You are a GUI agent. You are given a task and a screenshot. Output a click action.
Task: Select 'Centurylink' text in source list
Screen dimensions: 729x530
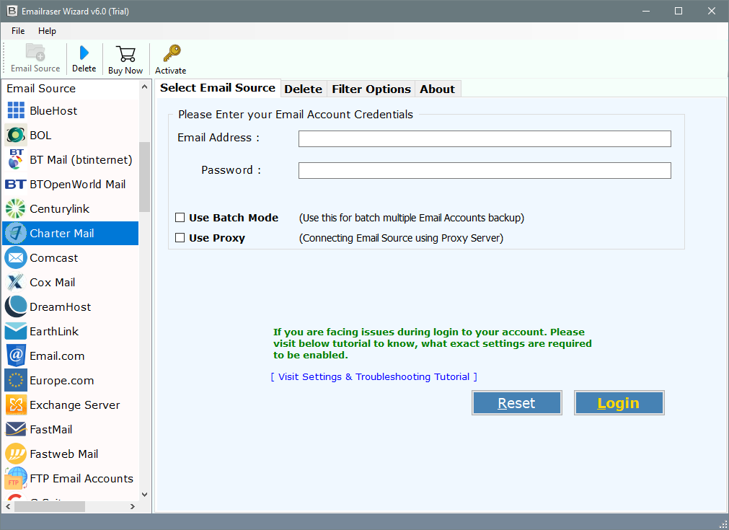click(60, 208)
